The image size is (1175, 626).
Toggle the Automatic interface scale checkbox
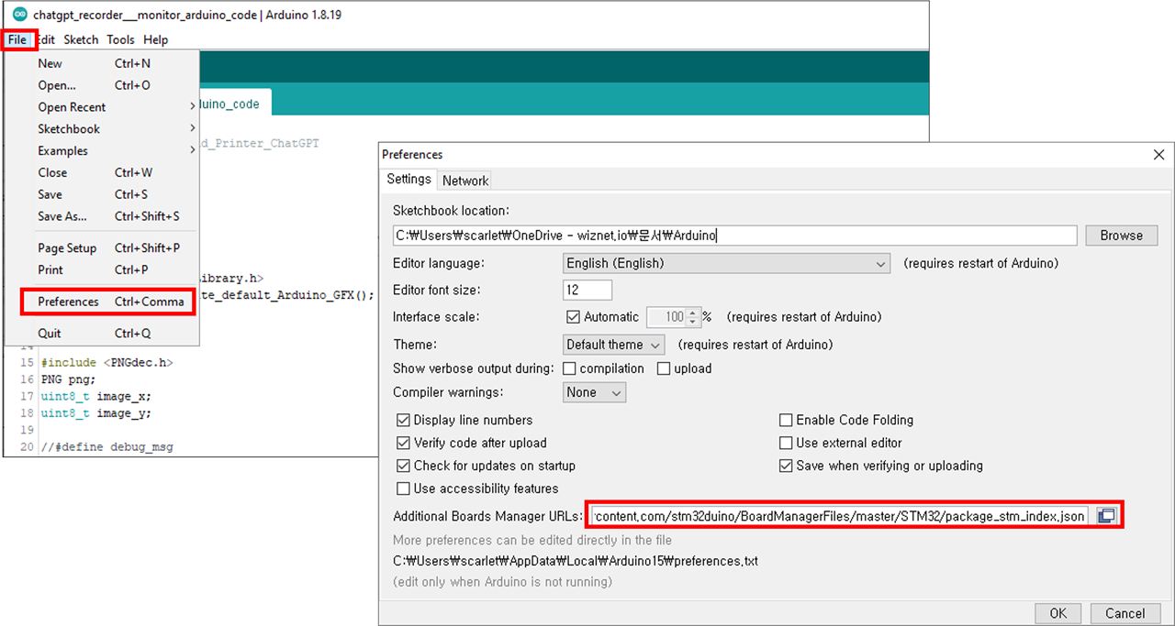575,317
